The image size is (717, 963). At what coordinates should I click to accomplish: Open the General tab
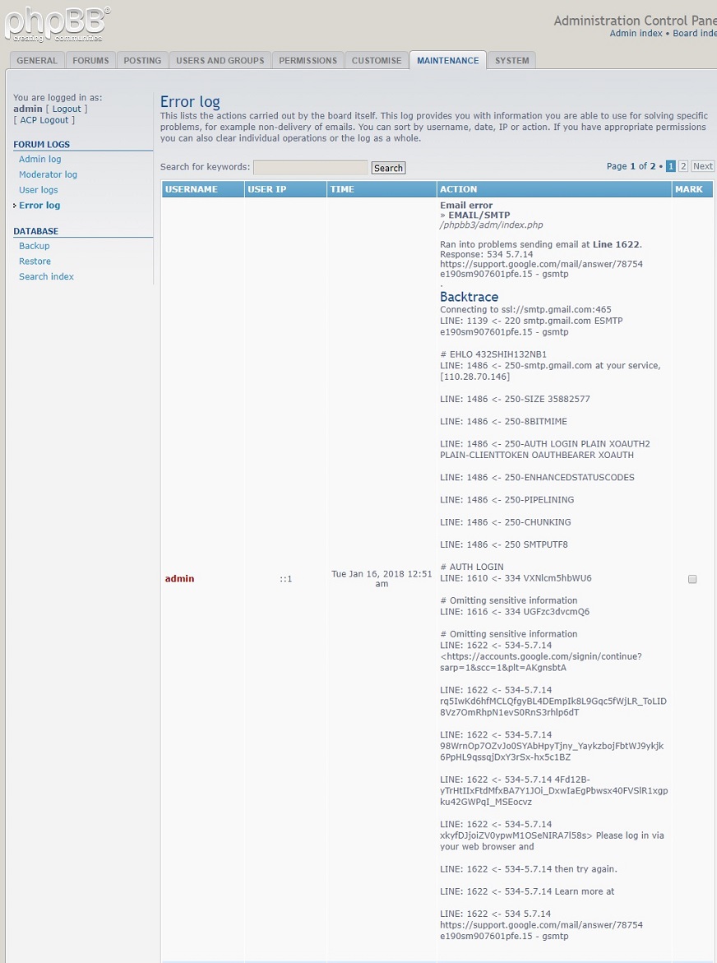(37, 60)
